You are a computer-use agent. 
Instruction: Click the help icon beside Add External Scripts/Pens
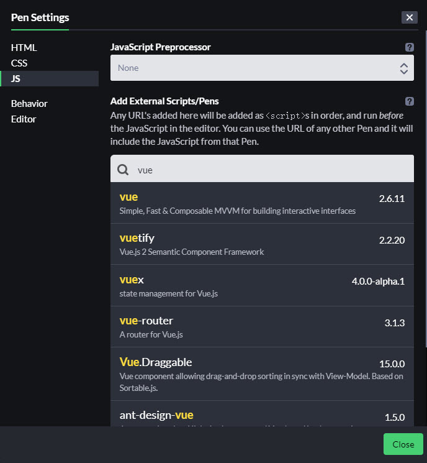(x=410, y=101)
